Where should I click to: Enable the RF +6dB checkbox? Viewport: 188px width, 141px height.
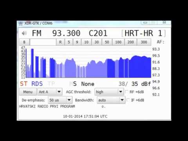[127, 92]
